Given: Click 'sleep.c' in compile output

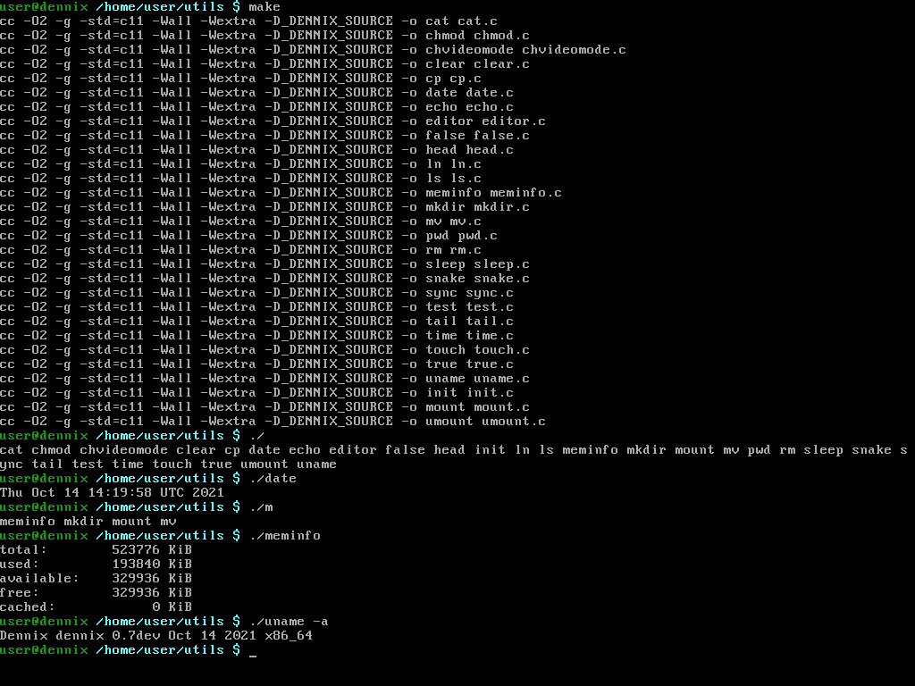Looking at the screenshot, I should (501, 264).
